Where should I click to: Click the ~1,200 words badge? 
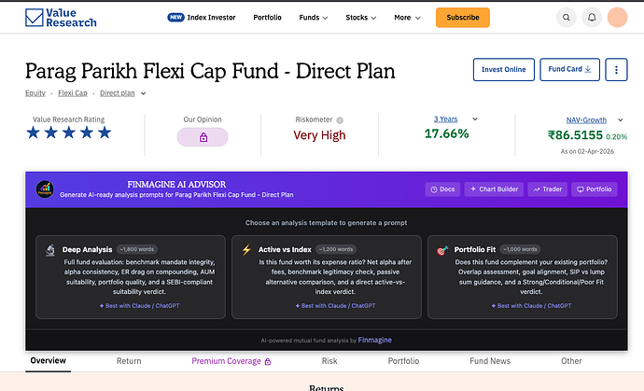pos(336,249)
